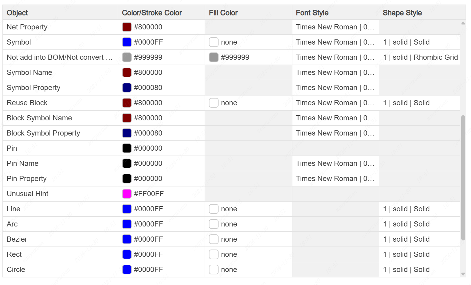The image size is (471, 285).
Task: Open the Line fill color none swatch
Action: (214, 209)
